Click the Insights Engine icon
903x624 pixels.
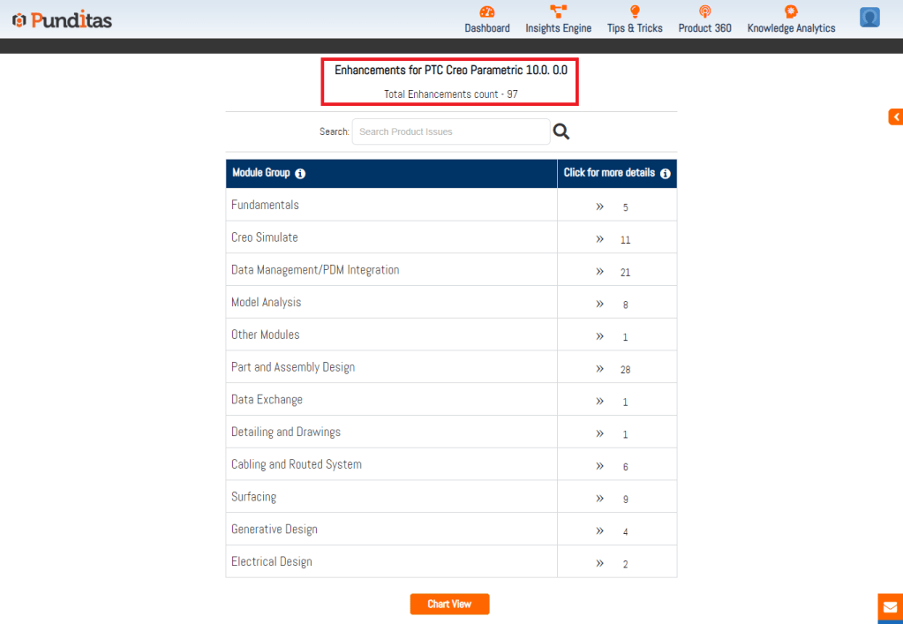click(558, 11)
